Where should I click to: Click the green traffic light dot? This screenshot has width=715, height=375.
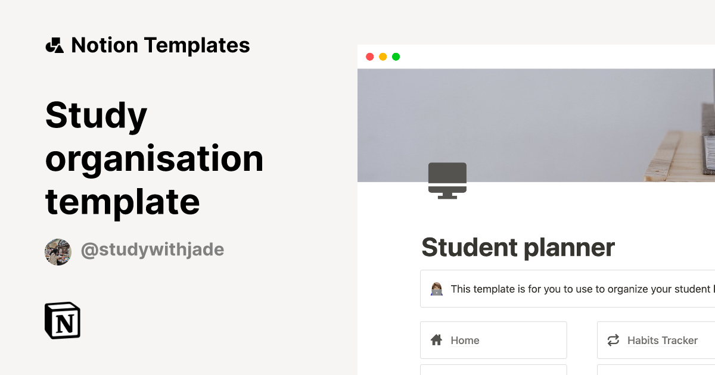click(396, 57)
